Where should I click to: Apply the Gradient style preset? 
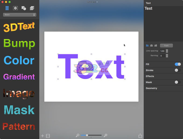click(19, 77)
